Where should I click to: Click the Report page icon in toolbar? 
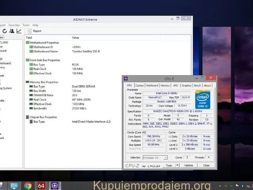coord(29,31)
